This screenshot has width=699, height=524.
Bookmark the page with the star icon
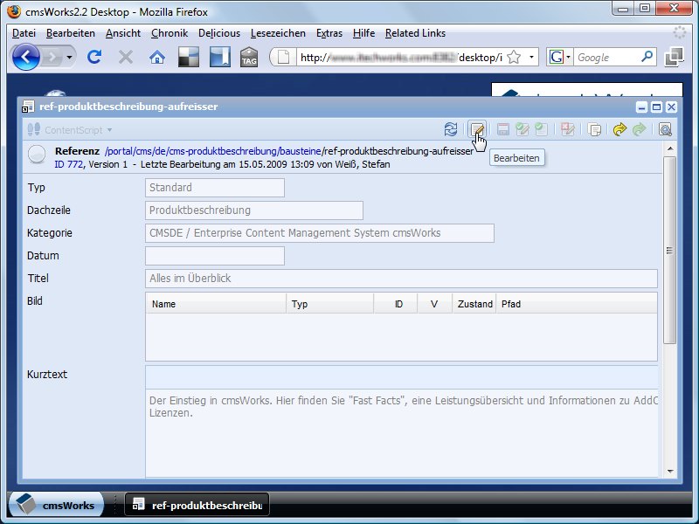(x=514, y=57)
